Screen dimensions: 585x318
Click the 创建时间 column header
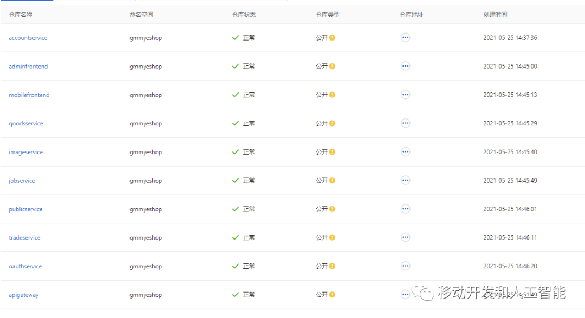pos(495,15)
